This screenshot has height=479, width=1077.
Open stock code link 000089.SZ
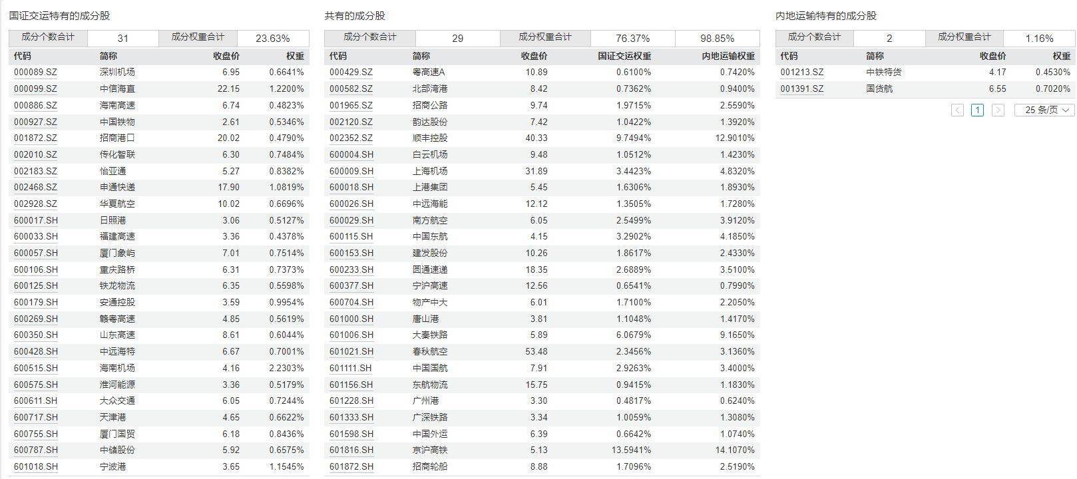coord(35,72)
